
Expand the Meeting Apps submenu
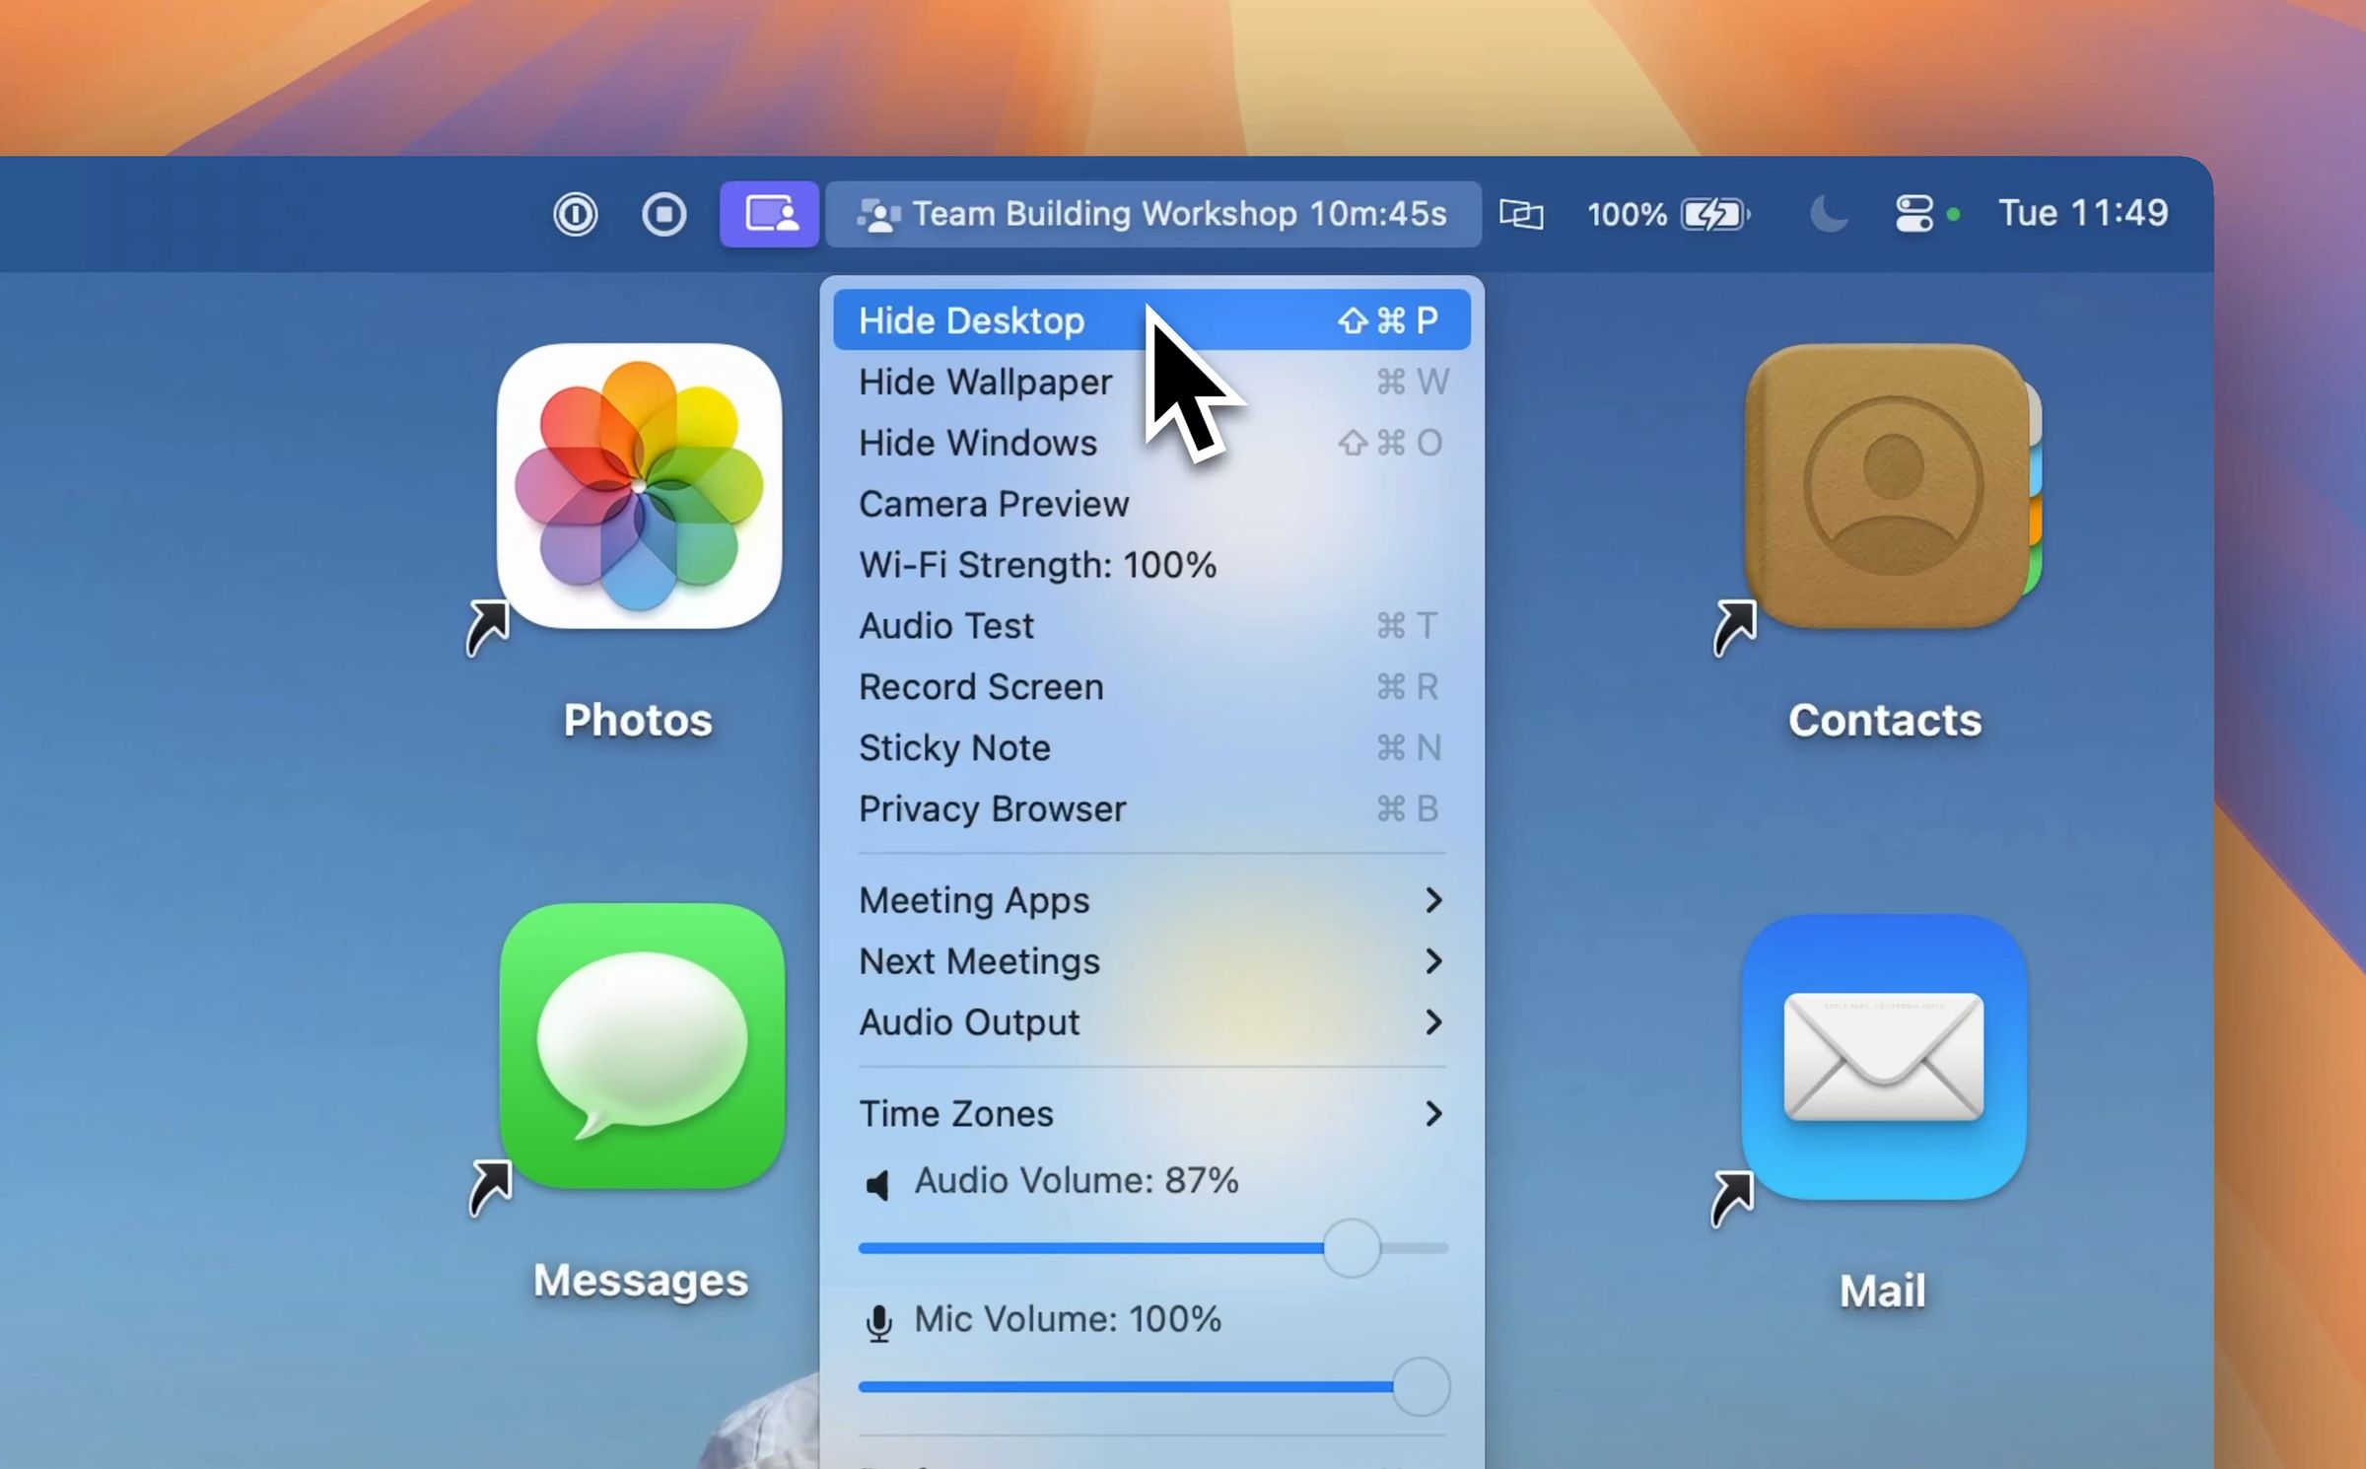click(1151, 900)
